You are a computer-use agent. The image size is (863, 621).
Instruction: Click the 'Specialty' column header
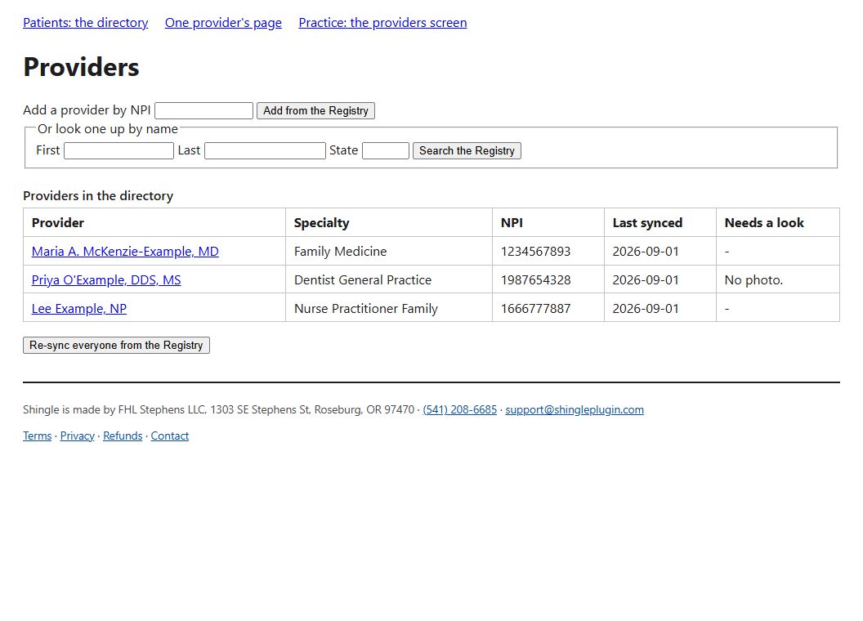coord(389,223)
